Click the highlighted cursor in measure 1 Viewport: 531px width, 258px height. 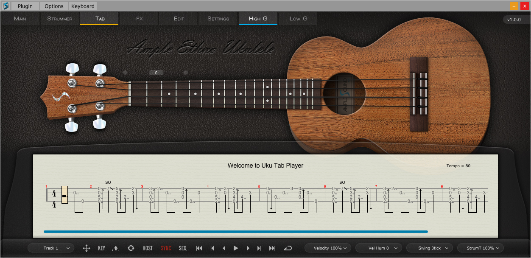(x=65, y=194)
